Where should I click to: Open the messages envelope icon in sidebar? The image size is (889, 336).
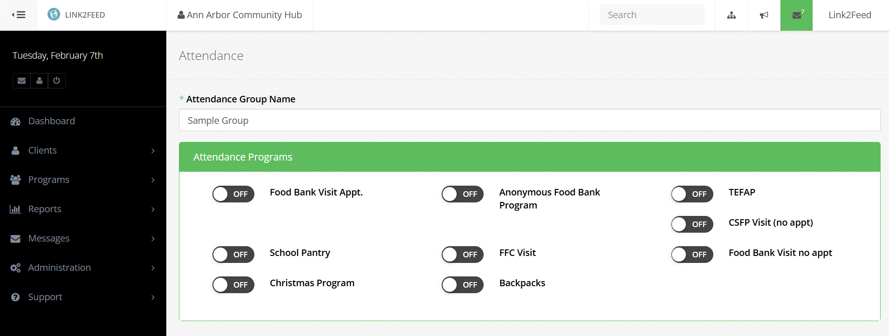(21, 81)
